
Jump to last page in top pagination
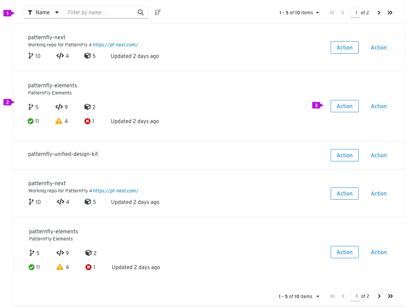click(x=390, y=13)
